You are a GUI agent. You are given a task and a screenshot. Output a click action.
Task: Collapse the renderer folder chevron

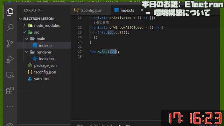coord(27,52)
